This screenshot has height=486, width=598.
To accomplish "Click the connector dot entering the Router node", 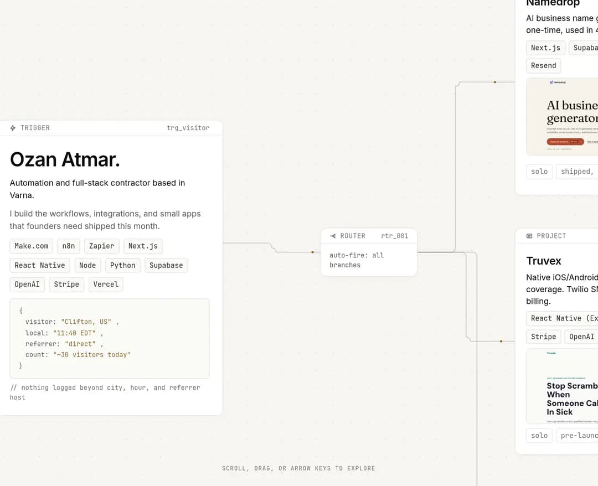I will pyautogui.click(x=312, y=252).
